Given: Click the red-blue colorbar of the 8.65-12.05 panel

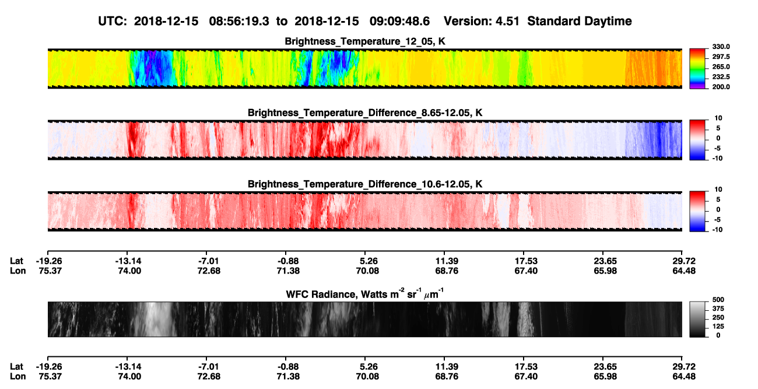Looking at the screenshot, I should (697, 140).
